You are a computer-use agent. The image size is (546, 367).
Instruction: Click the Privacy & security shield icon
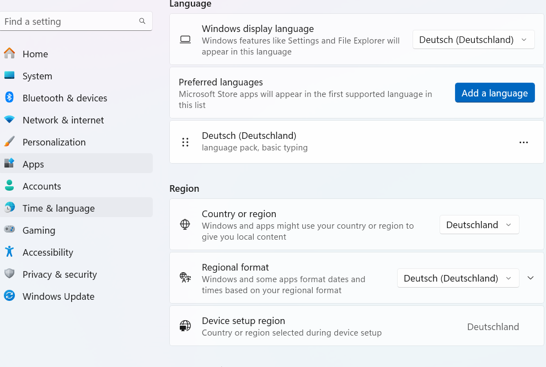[x=9, y=274]
